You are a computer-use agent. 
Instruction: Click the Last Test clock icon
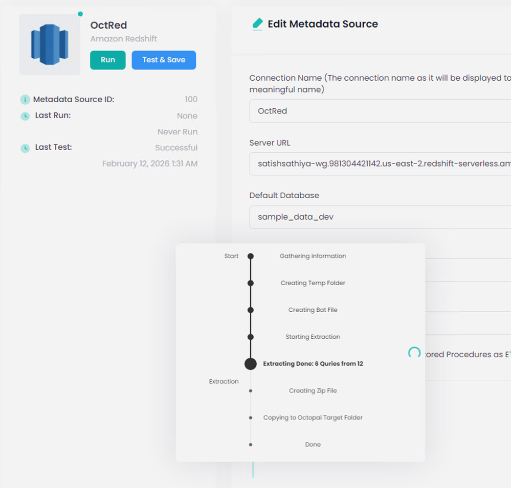coord(25,148)
